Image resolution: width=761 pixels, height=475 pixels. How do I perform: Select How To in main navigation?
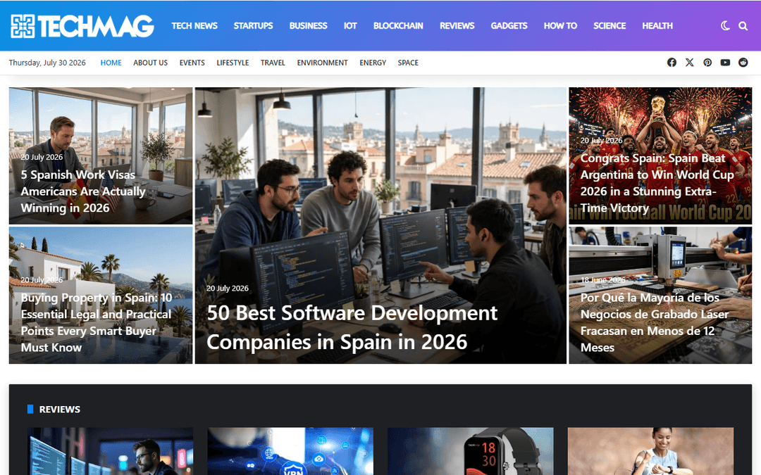coord(560,26)
